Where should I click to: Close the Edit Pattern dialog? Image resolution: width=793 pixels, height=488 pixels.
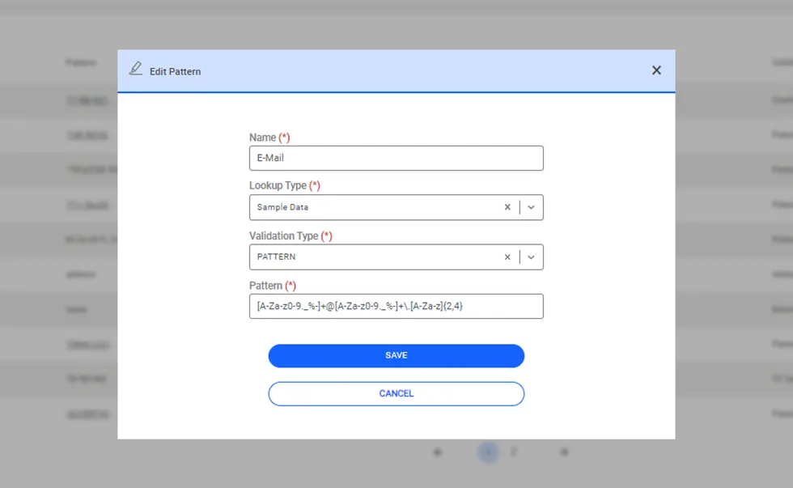tap(656, 70)
